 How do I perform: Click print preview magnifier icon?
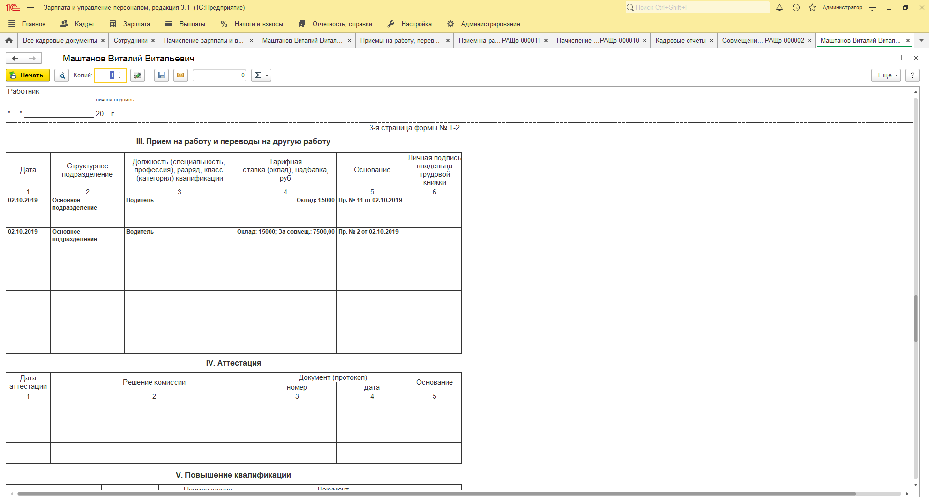tap(61, 75)
